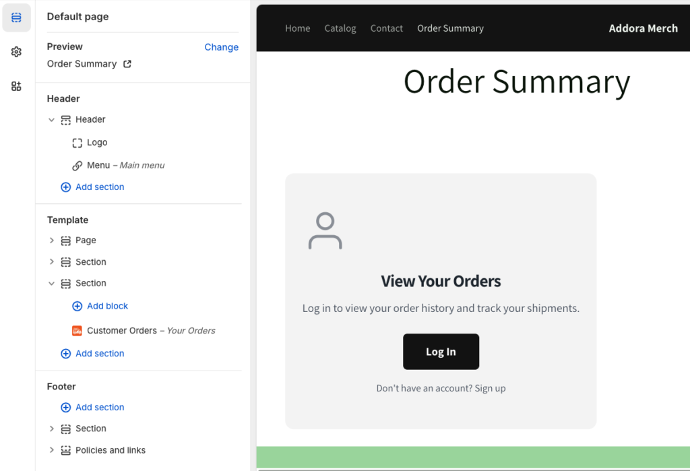This screenshot has height=471, width=690.
Task: Collapse the expanded Section containing Customer Orders
Action: 52,284
